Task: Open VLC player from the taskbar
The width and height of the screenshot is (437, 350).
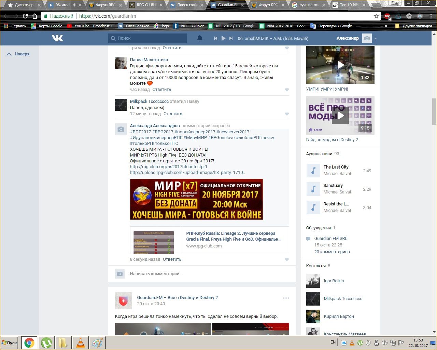Action: [x=81, y=343]
